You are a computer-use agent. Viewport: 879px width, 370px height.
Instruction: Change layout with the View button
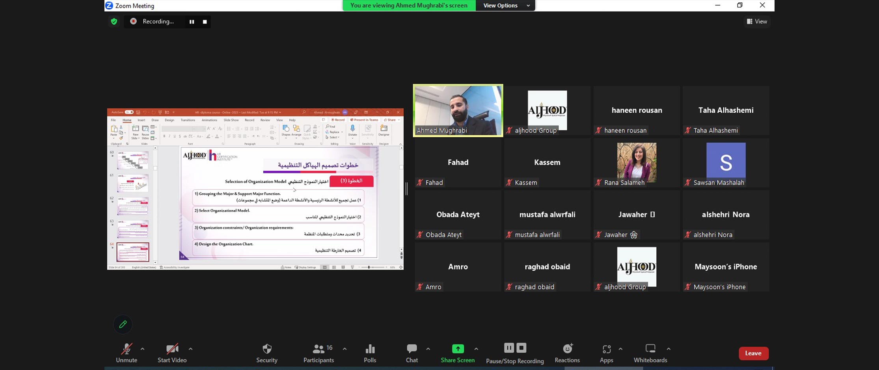click(757, 22)
